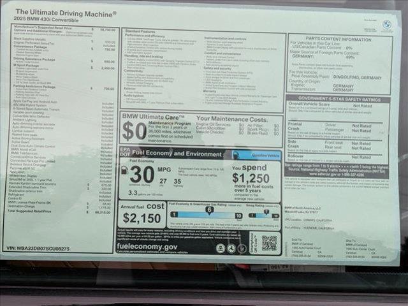
Task: Click the large $0 maintenance amount
Action: tap(135, 131)
